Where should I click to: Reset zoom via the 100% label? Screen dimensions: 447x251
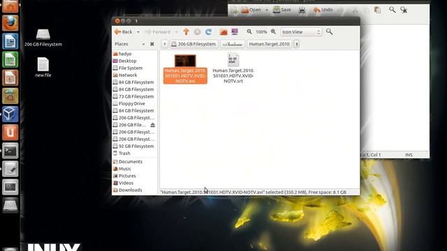point(261,32)
